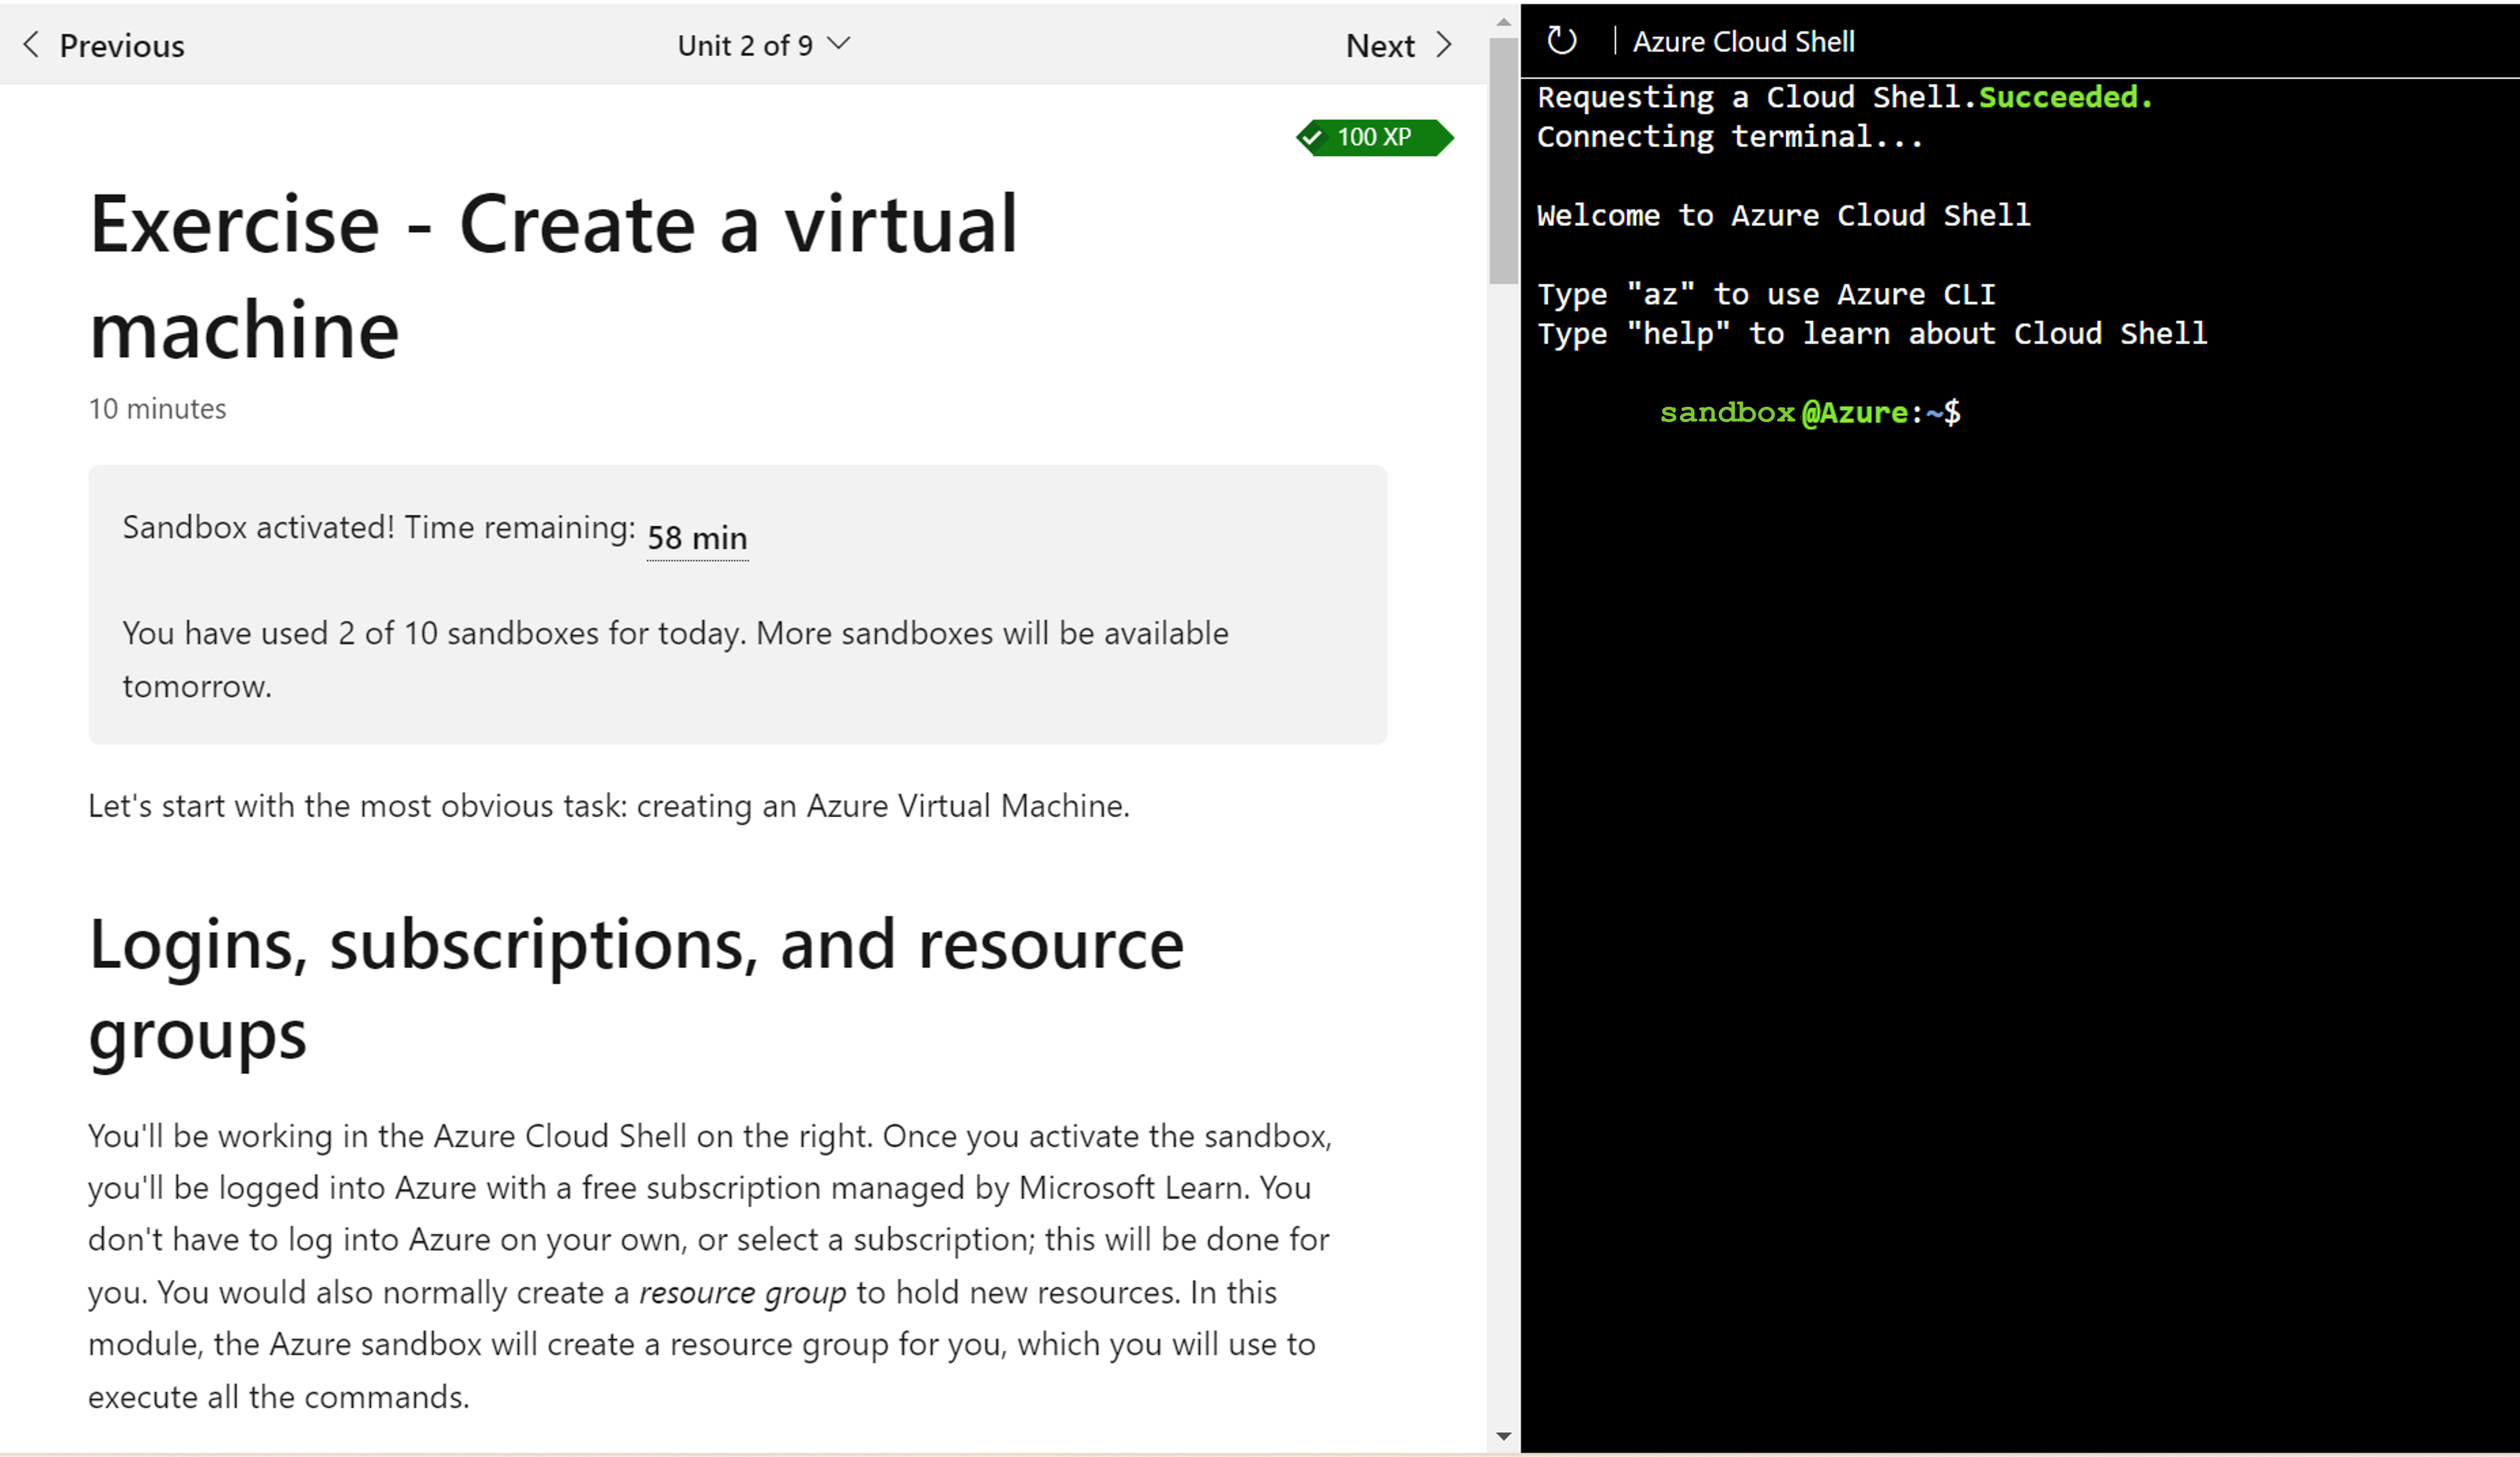
Task: Toggle the 100 XP reward indicator
Action: coord(1370,137)
